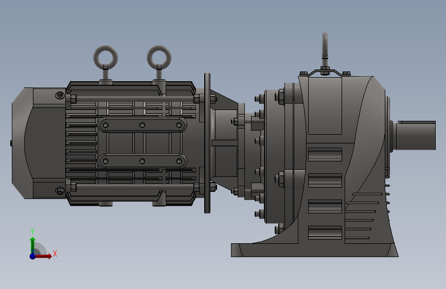Viewport: 446px width, 289px height.
Task: Click the blue Z axis ball at the triad origin
Action: coord(32,256)
